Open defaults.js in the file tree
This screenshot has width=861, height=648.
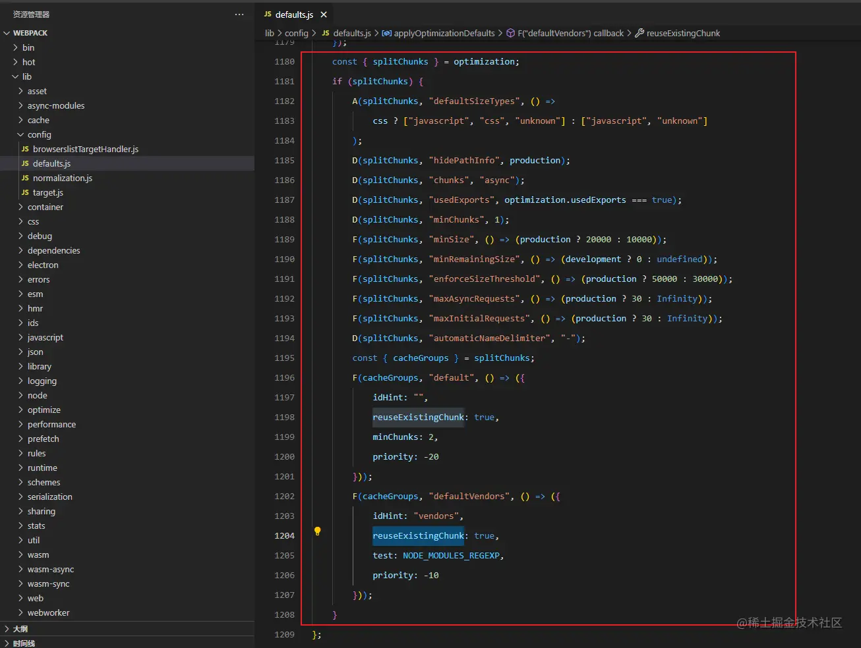tap(51, 164)
